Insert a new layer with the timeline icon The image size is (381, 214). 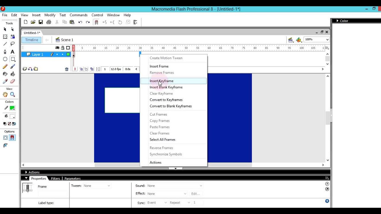[x=25, y=69]
